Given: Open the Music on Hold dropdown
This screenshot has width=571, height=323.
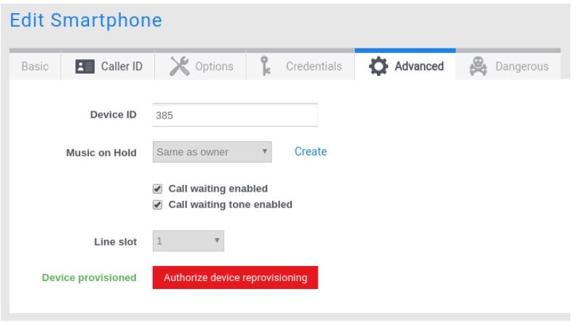Looking at the screenshot, I should click(213, 152).
